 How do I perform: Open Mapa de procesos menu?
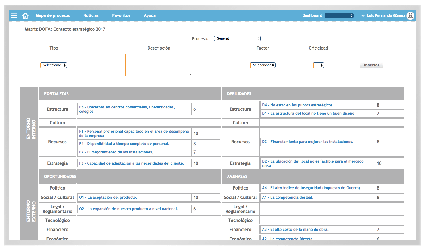click(53, 15)
